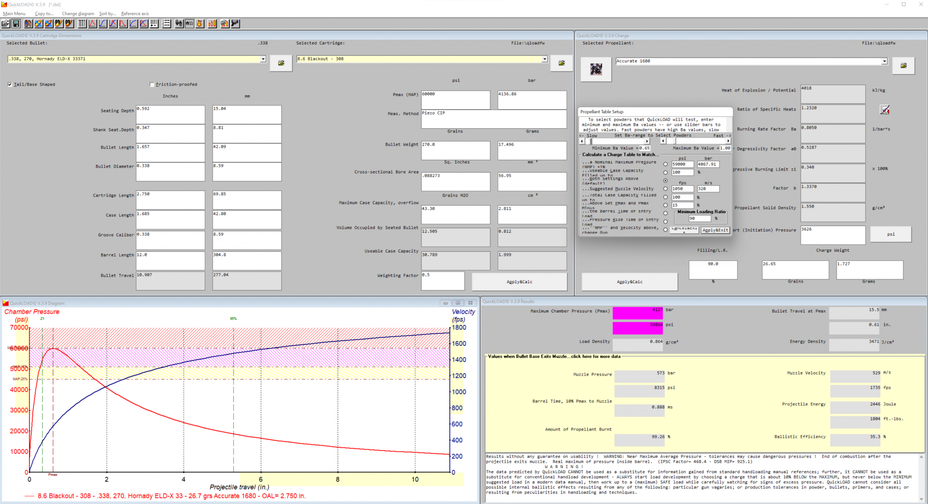The width and height of the screenshot is (928, 504).
Task: Open the Copy to... menu
Action: click(44, 14)
